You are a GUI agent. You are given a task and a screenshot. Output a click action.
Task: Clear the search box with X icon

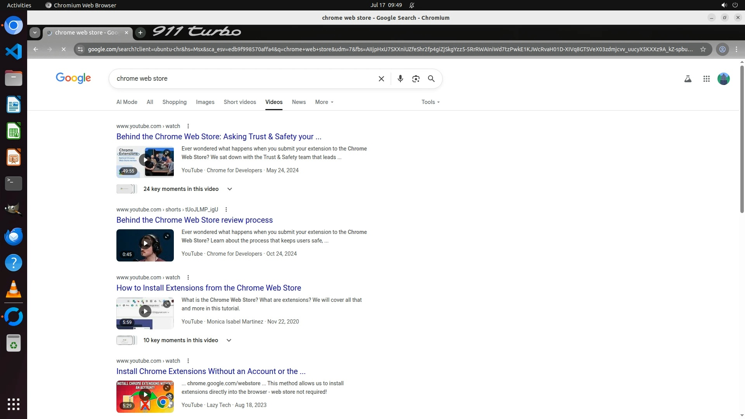point(381,79)
